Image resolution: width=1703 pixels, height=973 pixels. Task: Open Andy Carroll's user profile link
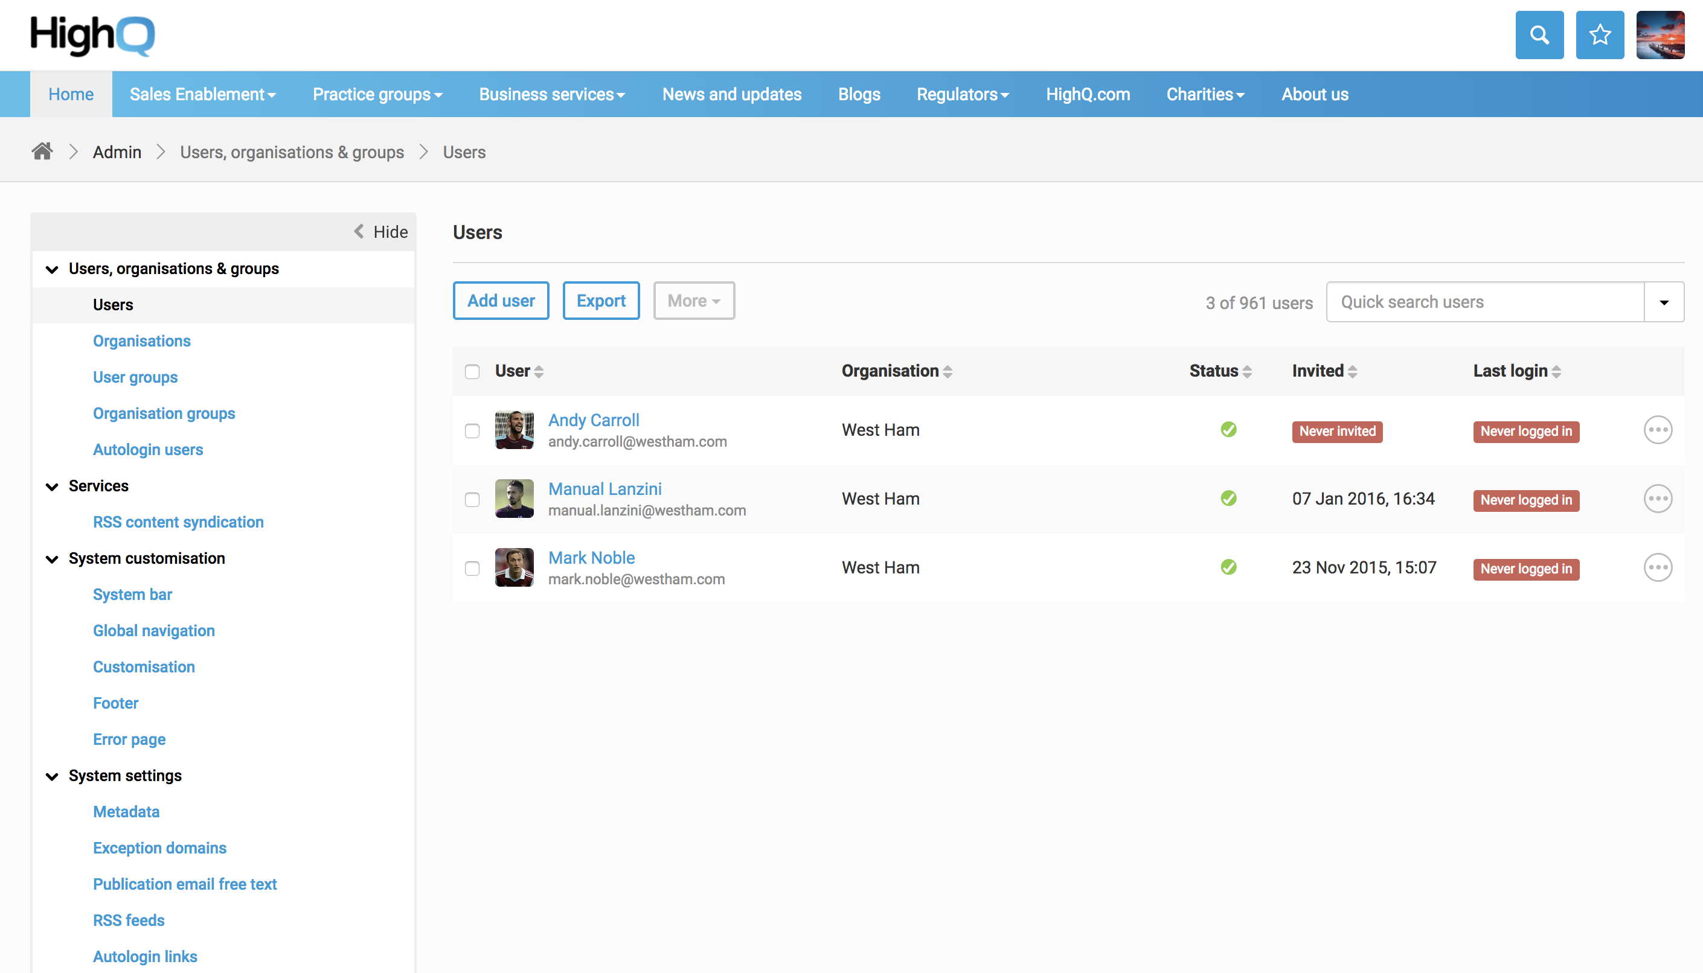(594, 420)
